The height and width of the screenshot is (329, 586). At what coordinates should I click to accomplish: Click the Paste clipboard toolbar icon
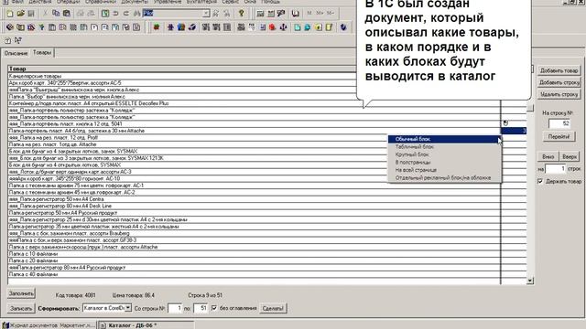tap(67, 14)
